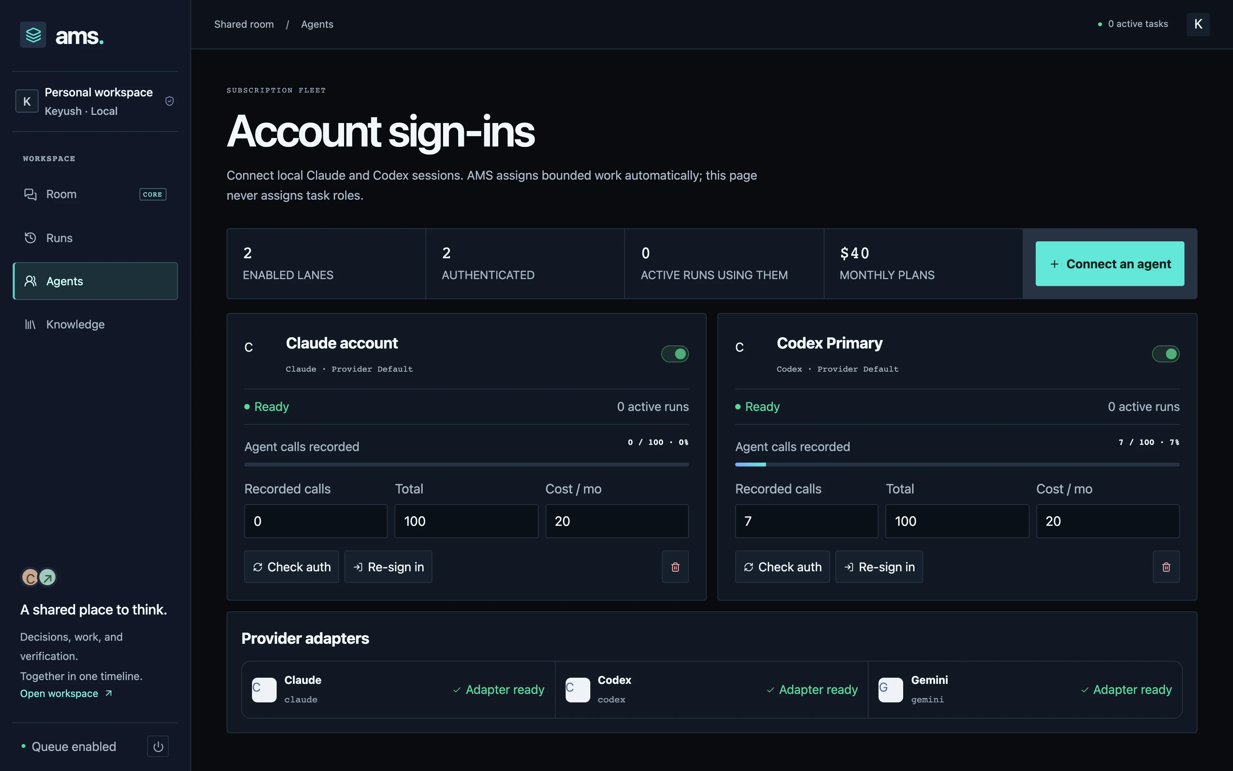The height and width of the screenshot is (771, 1233).
Task: Click the ams layered logo icon
Action: point(33,35)
